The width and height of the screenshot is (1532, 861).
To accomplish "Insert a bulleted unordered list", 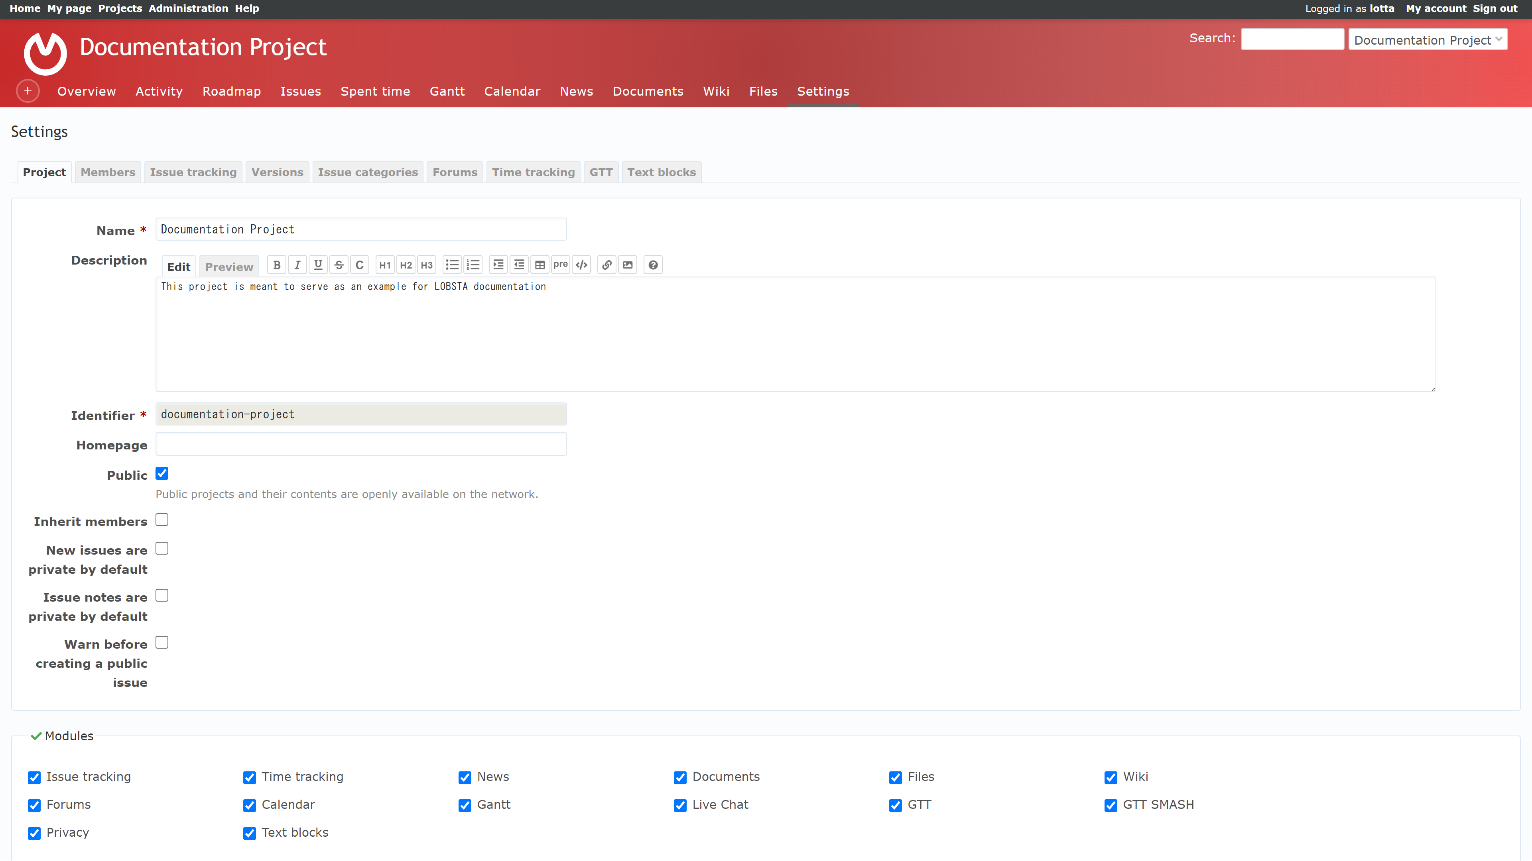I will click(453, 265).
